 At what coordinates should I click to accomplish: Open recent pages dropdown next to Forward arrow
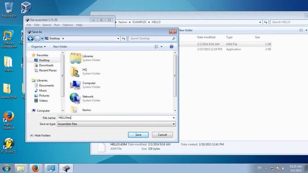click(42, 38)
